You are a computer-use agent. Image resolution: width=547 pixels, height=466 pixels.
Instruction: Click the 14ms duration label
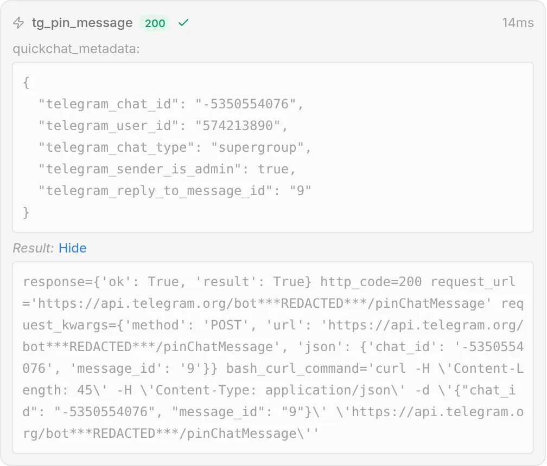point(518,23)
